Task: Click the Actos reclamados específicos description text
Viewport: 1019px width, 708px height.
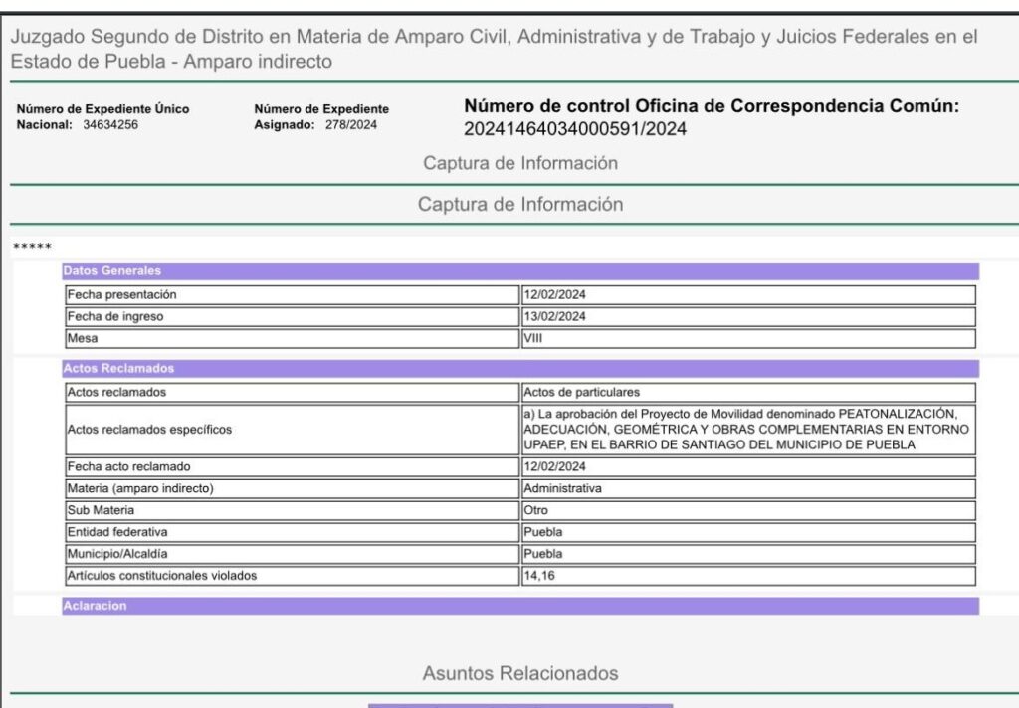Action: pyautogui.click(x=748, y=430)
